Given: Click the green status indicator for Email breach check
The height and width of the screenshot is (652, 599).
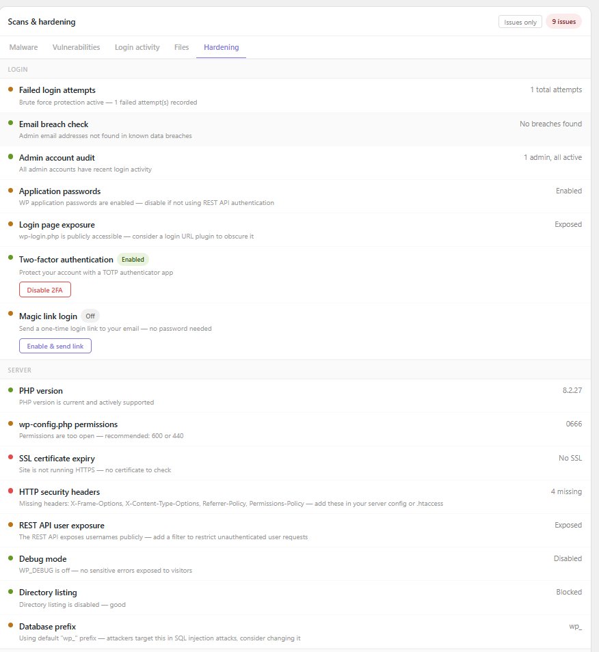Looking at the screenshot, I should click(10, 123).
